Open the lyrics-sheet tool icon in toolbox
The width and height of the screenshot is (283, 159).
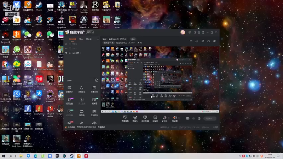point(94,113)
